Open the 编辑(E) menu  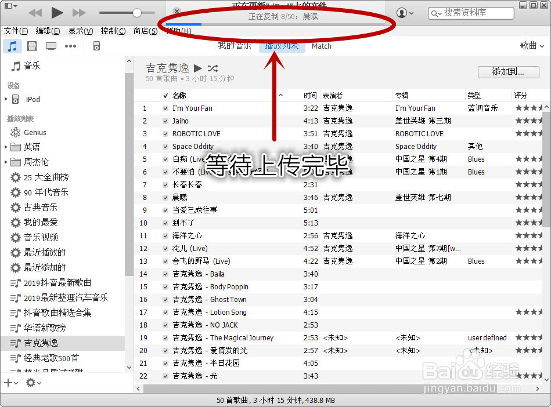tap(48, 31)
